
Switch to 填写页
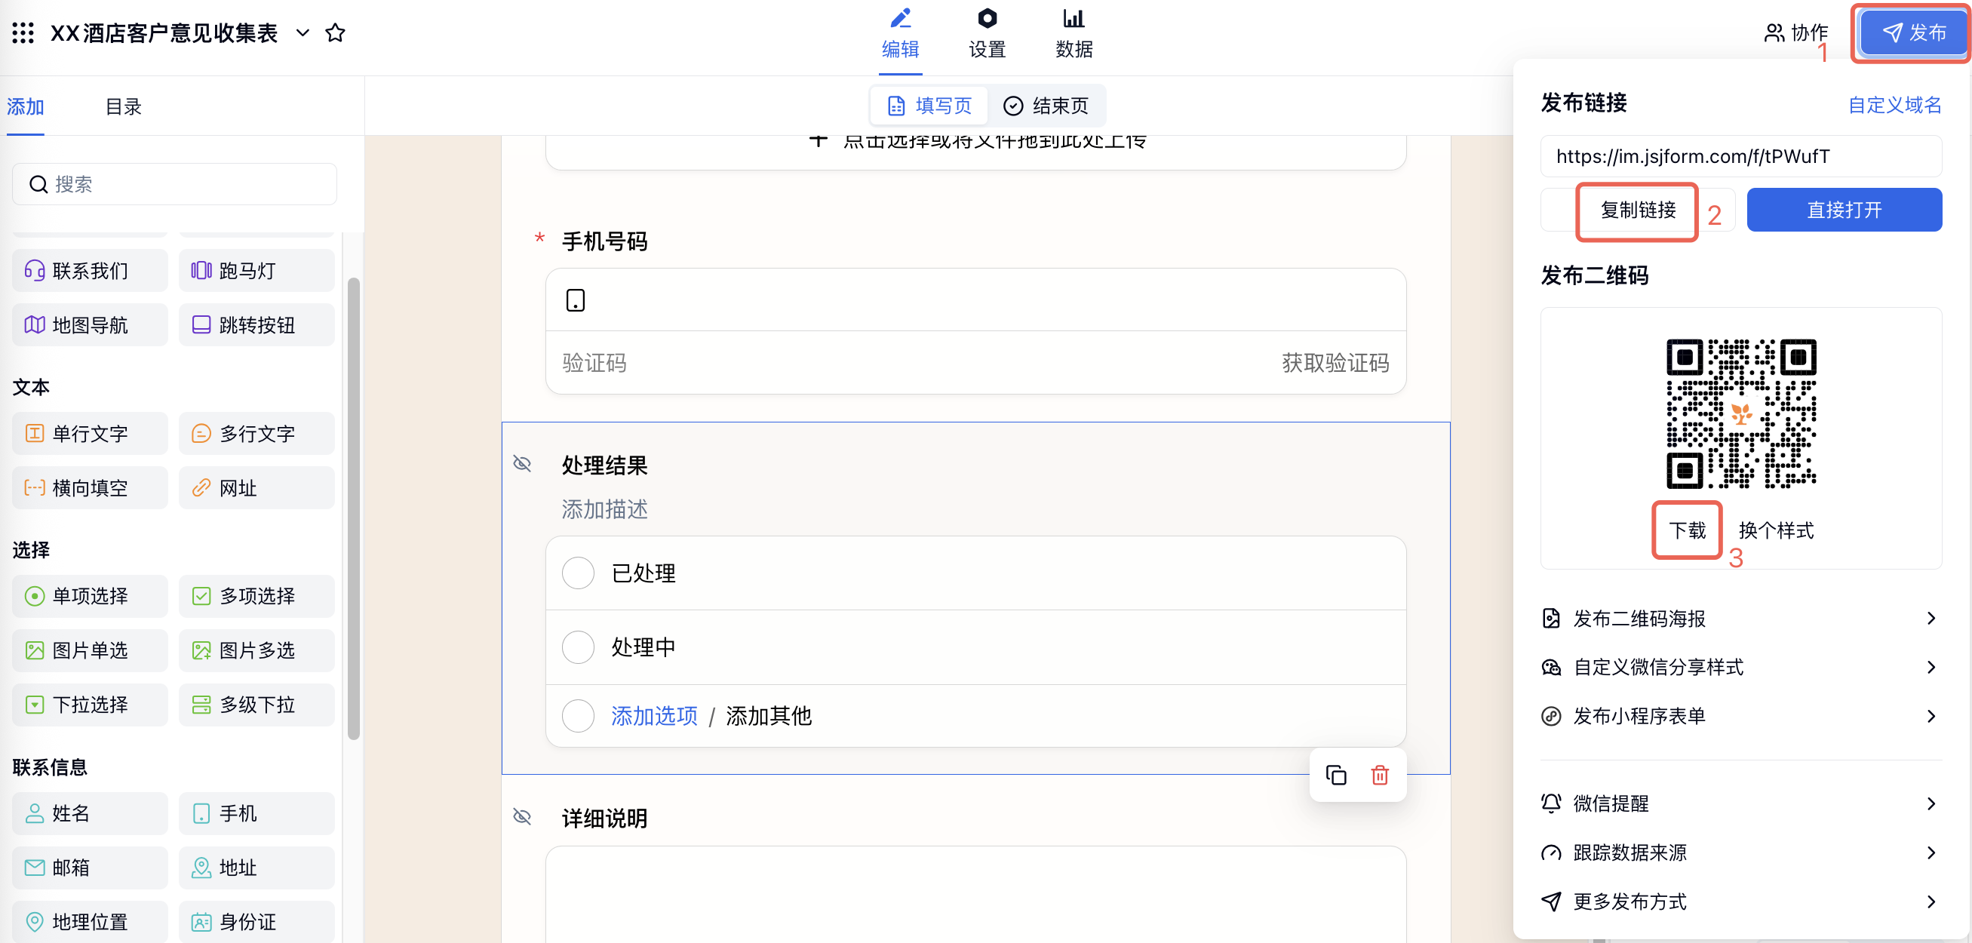(x=929, y=106)
